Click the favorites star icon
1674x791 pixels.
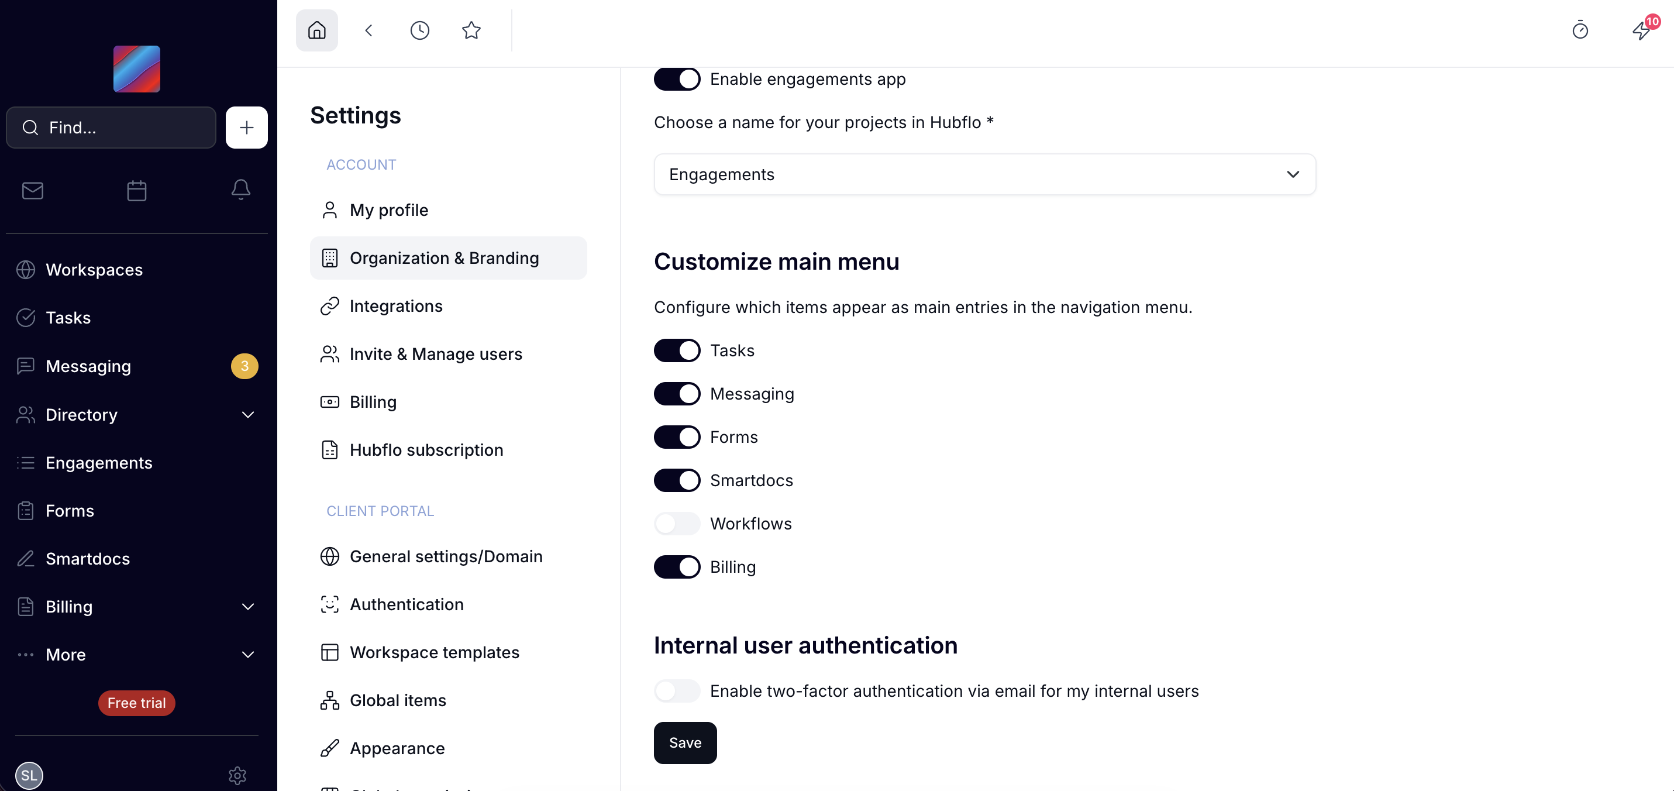pos(471,30)
